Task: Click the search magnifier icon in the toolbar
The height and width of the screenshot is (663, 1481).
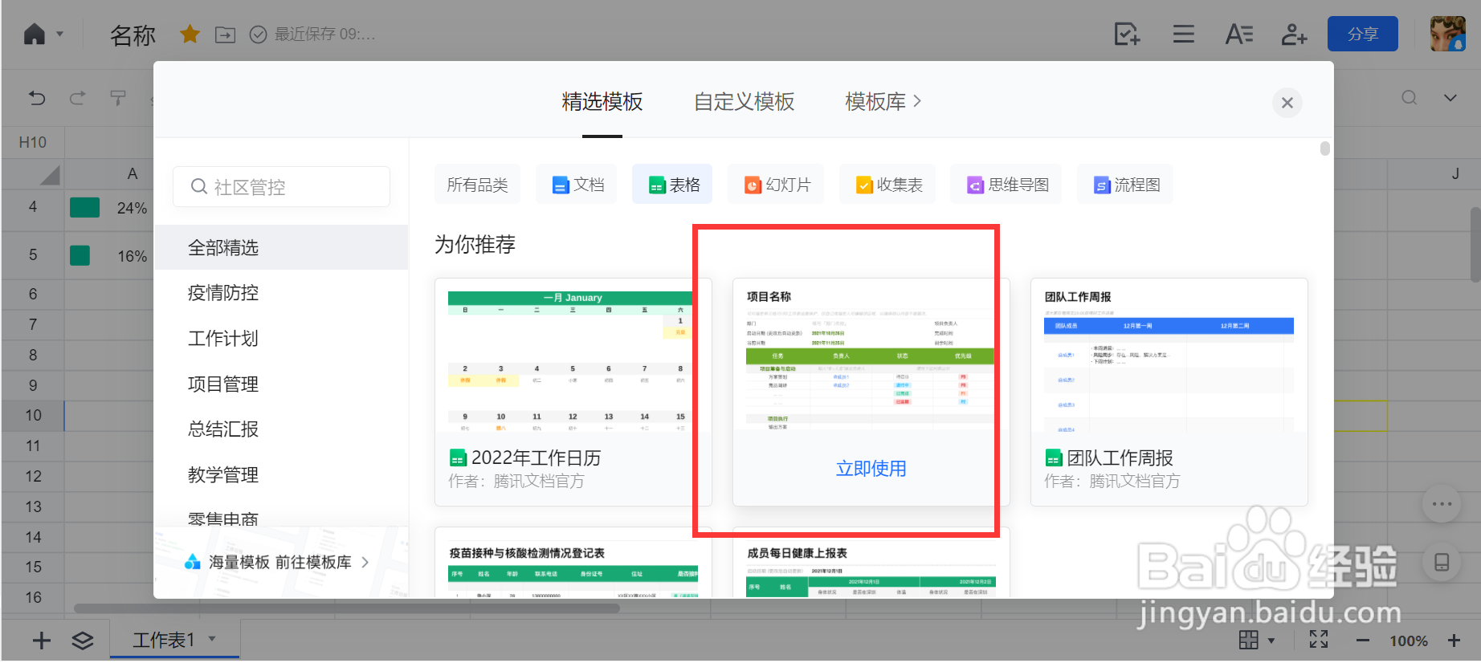Action: tap(1409, 98)
